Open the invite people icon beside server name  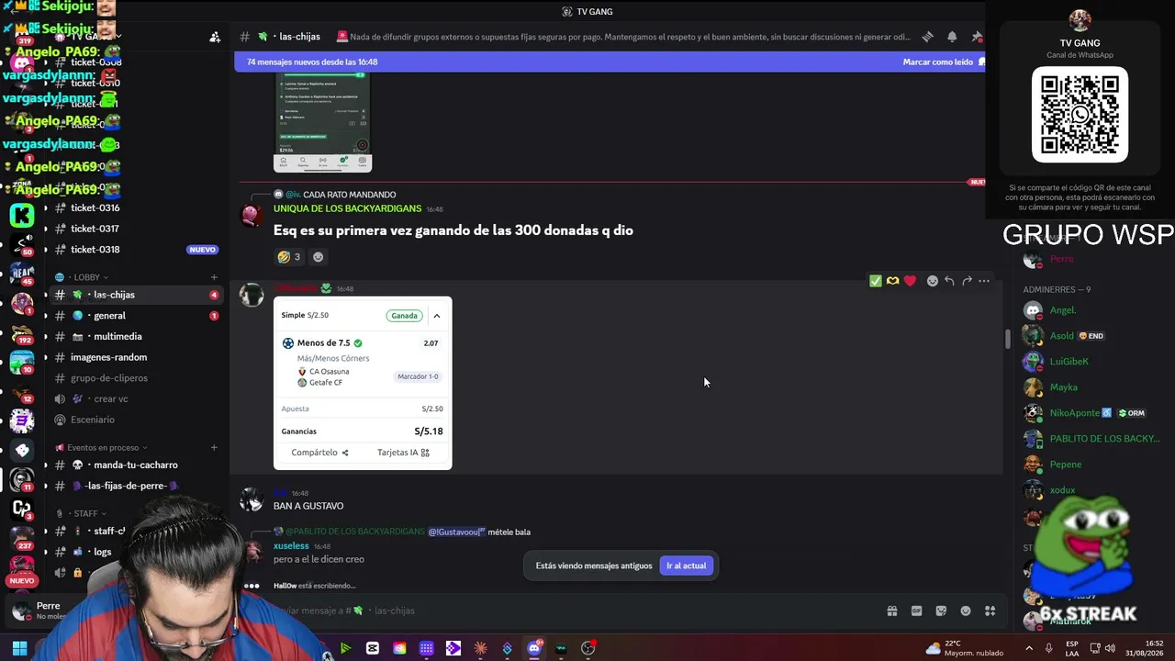tap(215, 37)
